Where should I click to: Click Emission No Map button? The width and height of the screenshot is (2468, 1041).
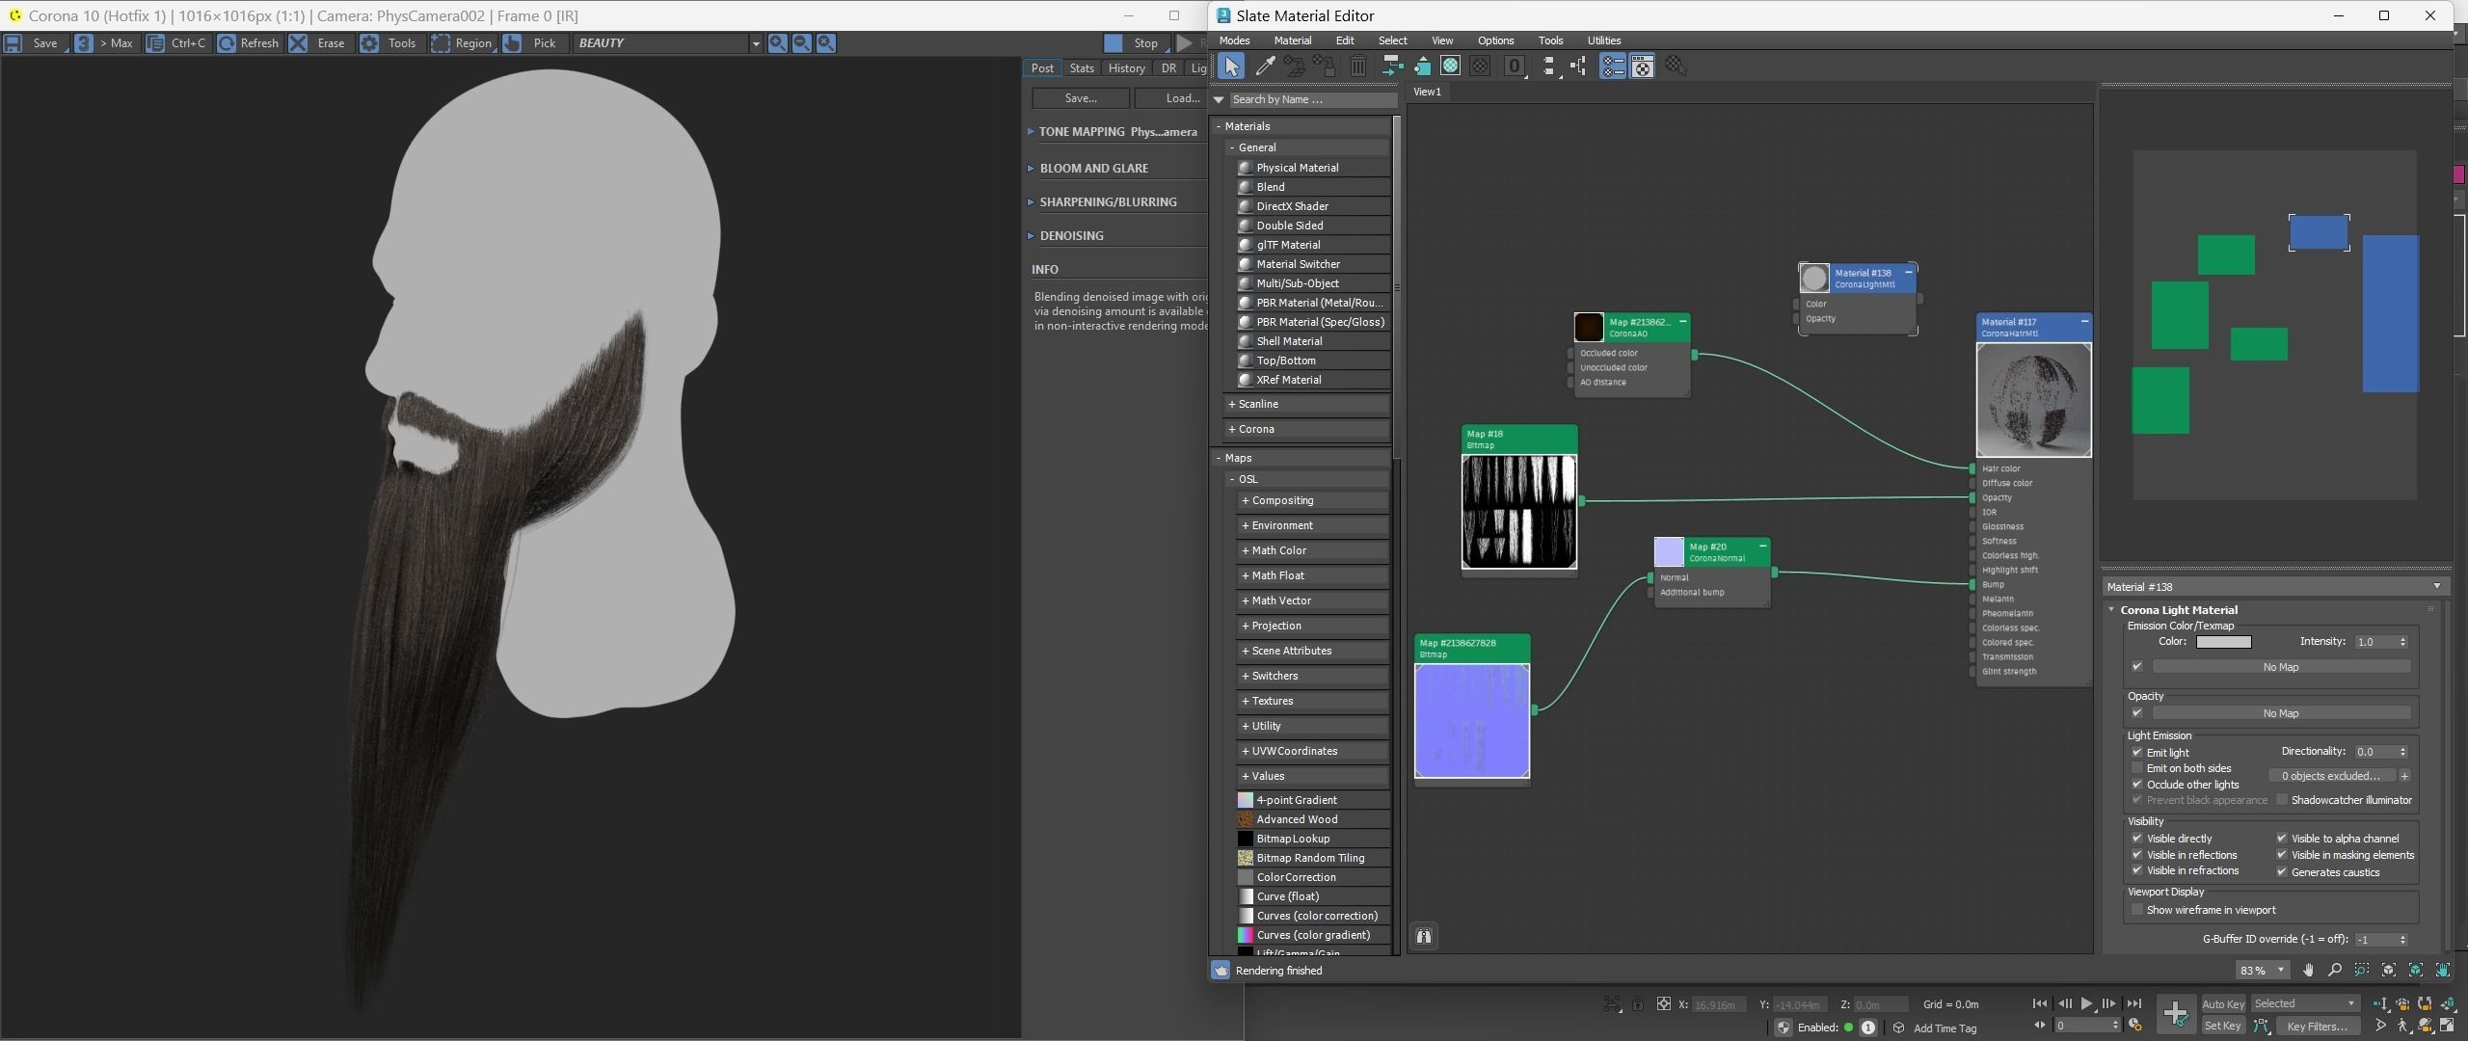[x=2281, y=667]
